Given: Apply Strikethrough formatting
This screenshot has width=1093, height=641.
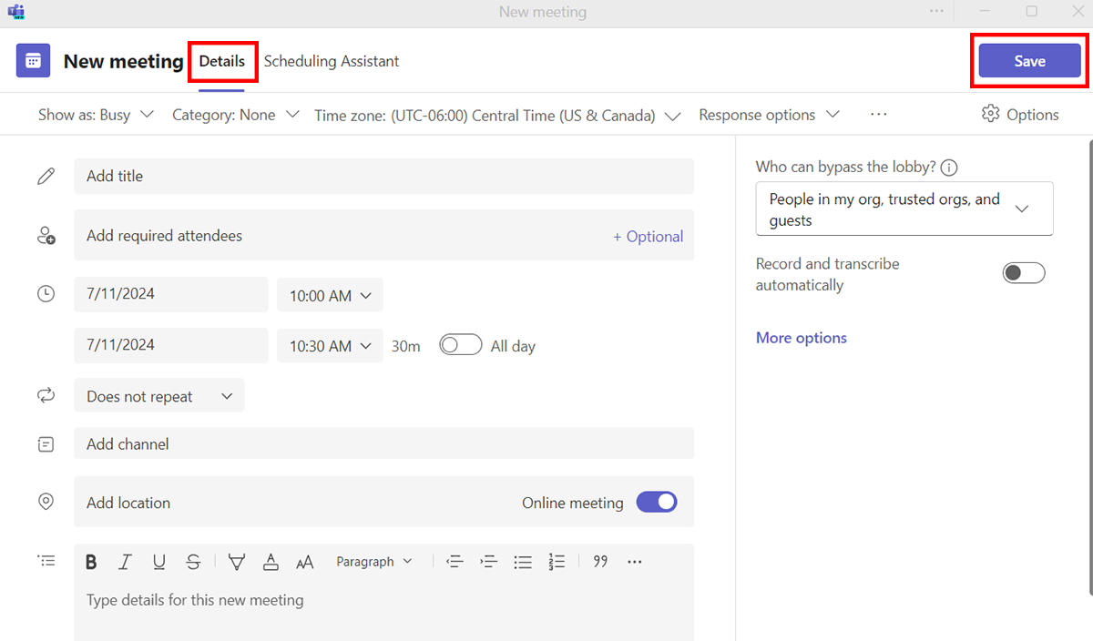Looking at the screenshot, I should (x=193, y=562).
